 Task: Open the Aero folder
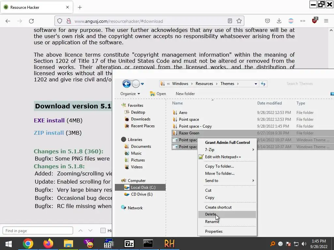183,113
